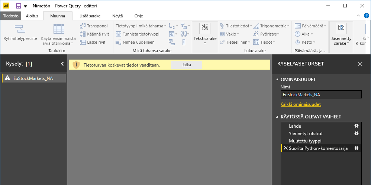Viewport: 371px width, 185px height.
Task: Open the Ohje tab
Action: pos(139,16)
